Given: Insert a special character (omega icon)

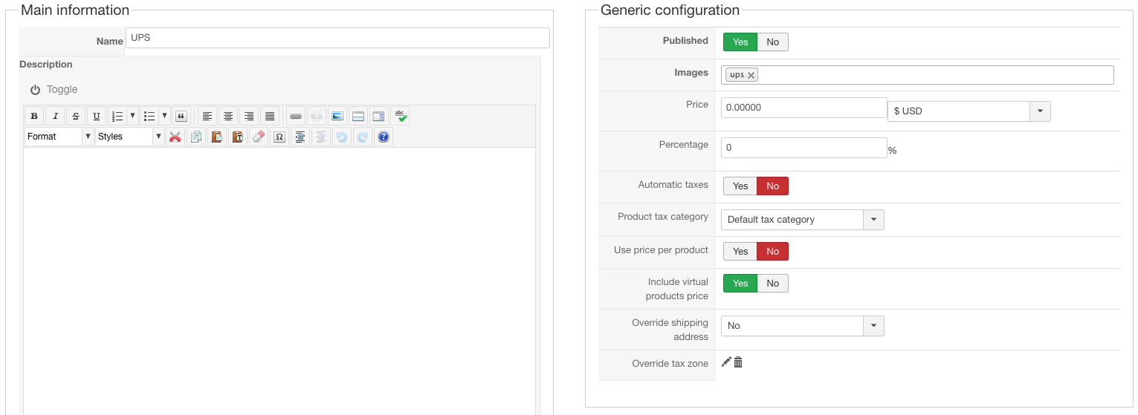Looking at the screenshot, I should [279, 137].
